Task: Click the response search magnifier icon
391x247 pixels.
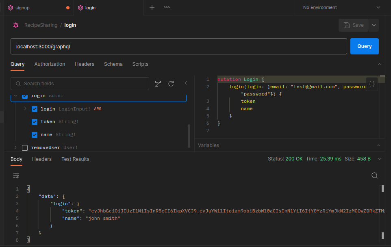Action: pos(374,175)
